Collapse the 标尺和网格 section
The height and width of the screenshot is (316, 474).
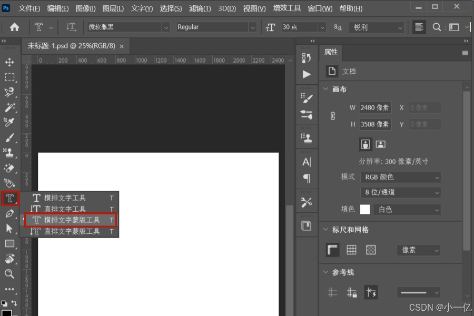[x=325, y=230]
